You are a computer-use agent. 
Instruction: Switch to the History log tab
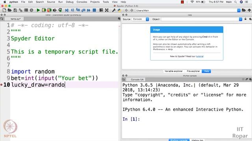pos(197,140)
